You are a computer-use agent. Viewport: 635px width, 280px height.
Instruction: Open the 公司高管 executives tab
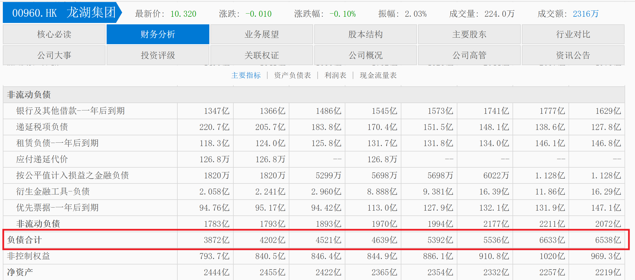[x=469, y=55]
